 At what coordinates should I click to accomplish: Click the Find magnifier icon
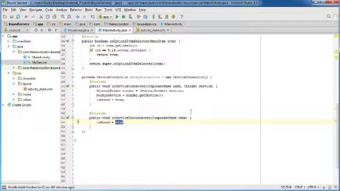[x=63, y=16]
